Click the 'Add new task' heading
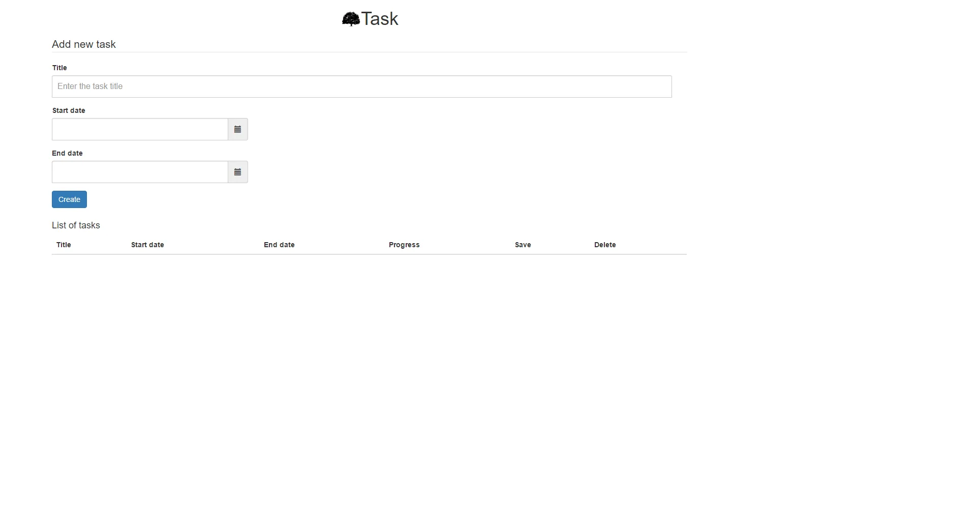 pyautogui.click(x=84, y=44)
